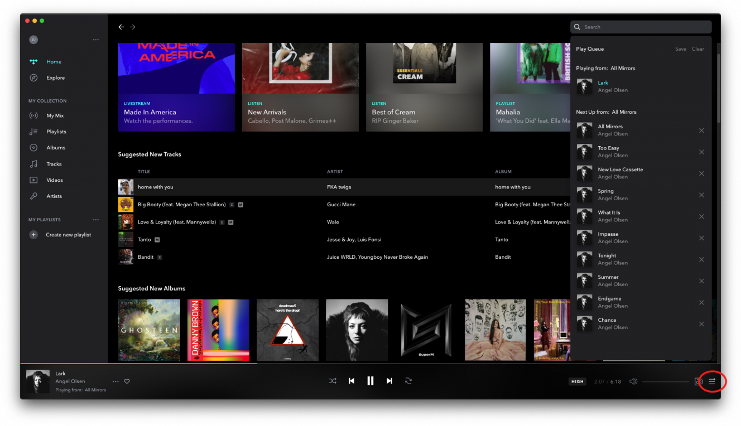Remove What It Is from the queue
This screenshot has height=426, width=741.
[x=701, y=216]
